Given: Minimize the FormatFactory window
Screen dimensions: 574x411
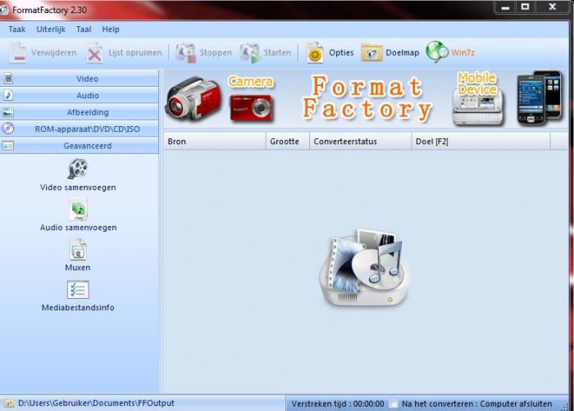Looking at the screenshot, I should pos(506,7).
